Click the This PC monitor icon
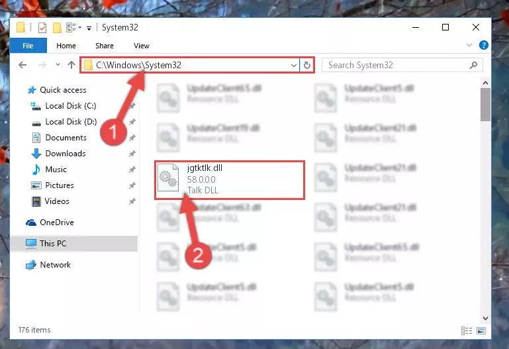 coord(31,244)
